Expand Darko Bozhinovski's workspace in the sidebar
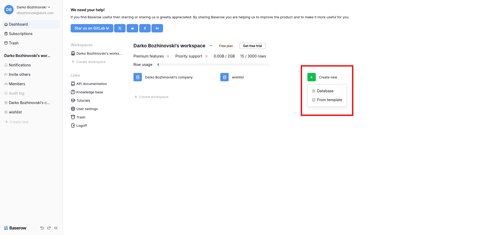489x235 pixels. pyautogui.click(x=27, y=56)
